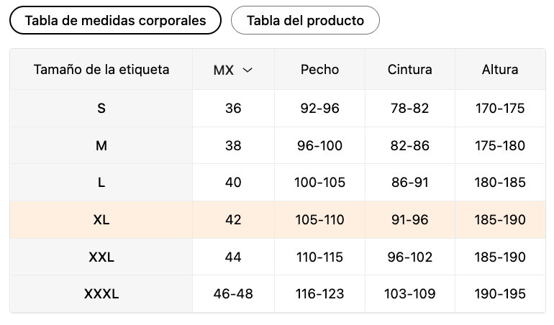The image size is (554, 325).
Task: Select the XXXL size row label
Action: click(101, 293)
